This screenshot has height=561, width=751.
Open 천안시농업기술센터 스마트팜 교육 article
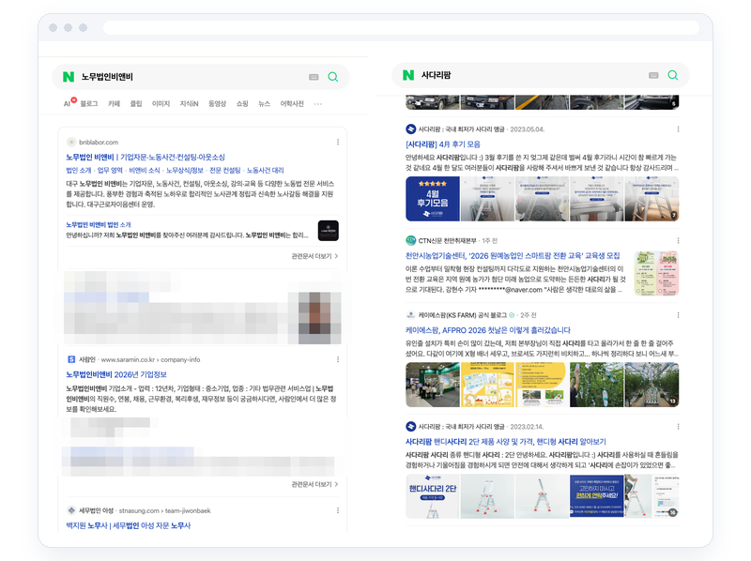point(513,255)
